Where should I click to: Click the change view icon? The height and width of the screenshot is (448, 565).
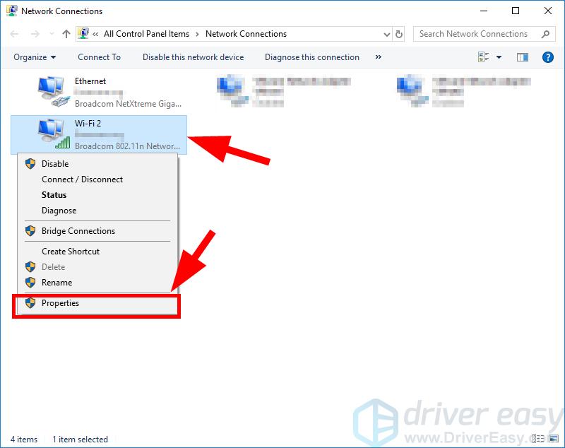(x=484, y=57)
